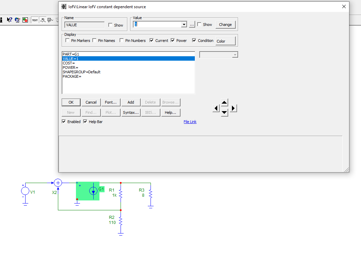This screenshot has width=361, height=256.
Task: Toggle Value Show checkbox
Action: tap(199, 24)
